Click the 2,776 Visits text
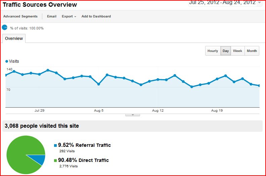266x176 pixels. (69, 166)
